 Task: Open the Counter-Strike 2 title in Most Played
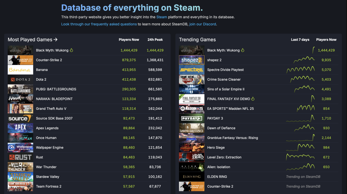pos(49,60)
